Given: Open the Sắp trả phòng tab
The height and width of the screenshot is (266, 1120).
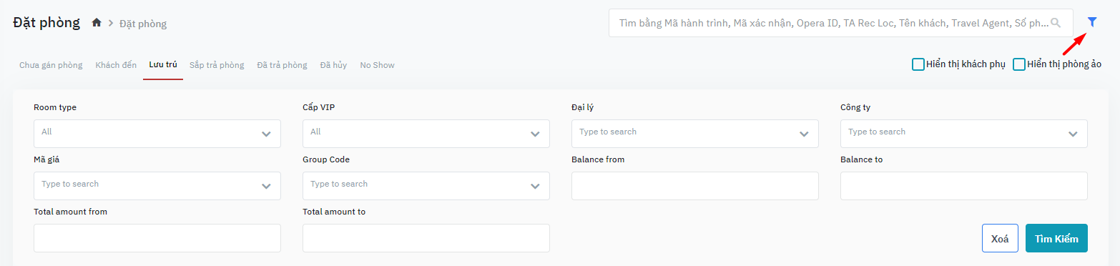Looking at the screenshot, I should coord(217,65).
